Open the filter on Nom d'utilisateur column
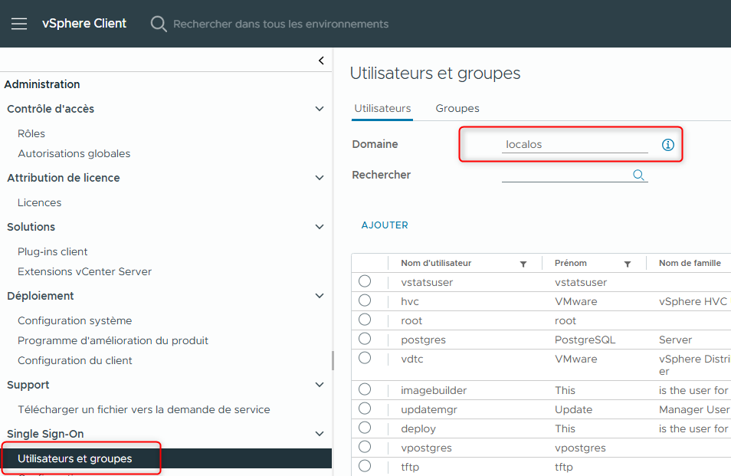The width and height of the screenshot is (731, 476). point(523,263)
